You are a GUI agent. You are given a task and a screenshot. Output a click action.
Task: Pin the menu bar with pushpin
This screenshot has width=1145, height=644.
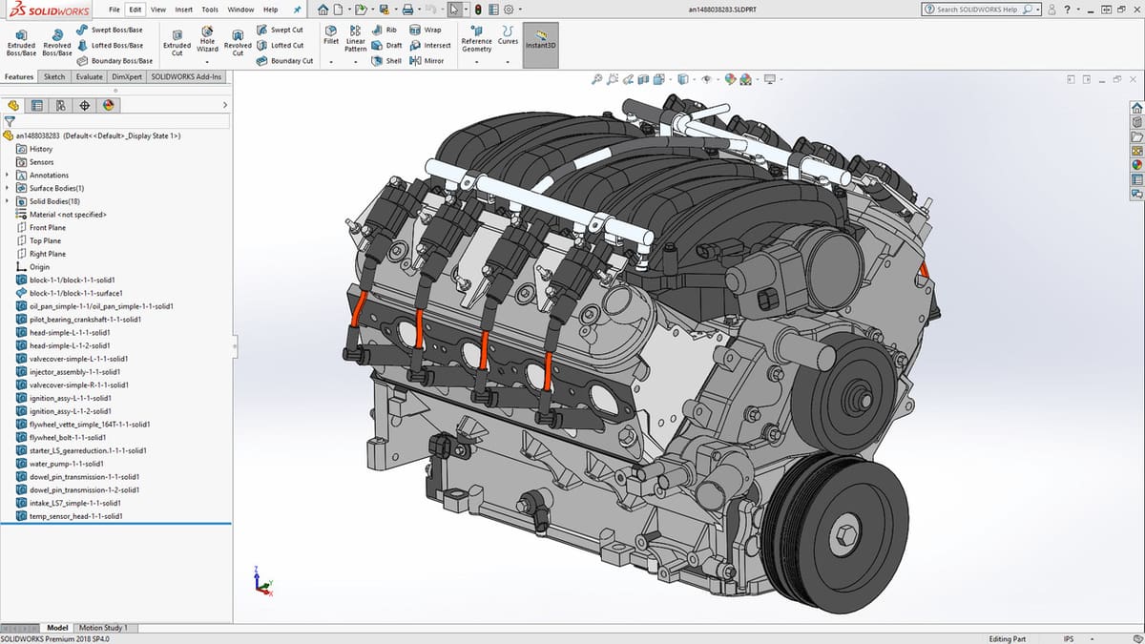point(297,10)
